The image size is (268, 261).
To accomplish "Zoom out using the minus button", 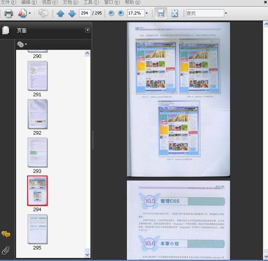I will (x=111, y=13).
